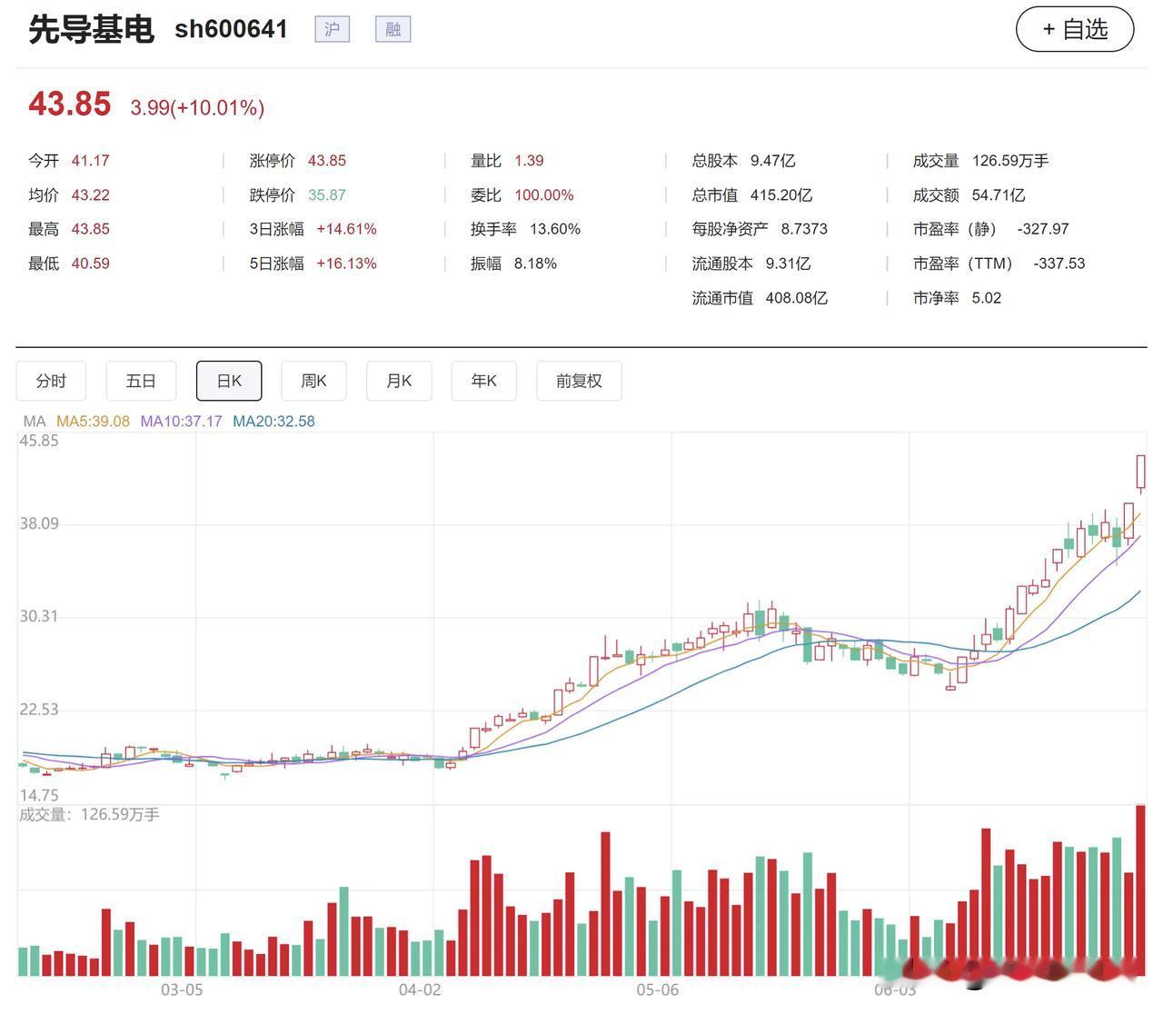Click the MA5:39.08 indicator label
Image resolution: width=1163 pixels, height=1014 pixels.
[x=93, y=422]
